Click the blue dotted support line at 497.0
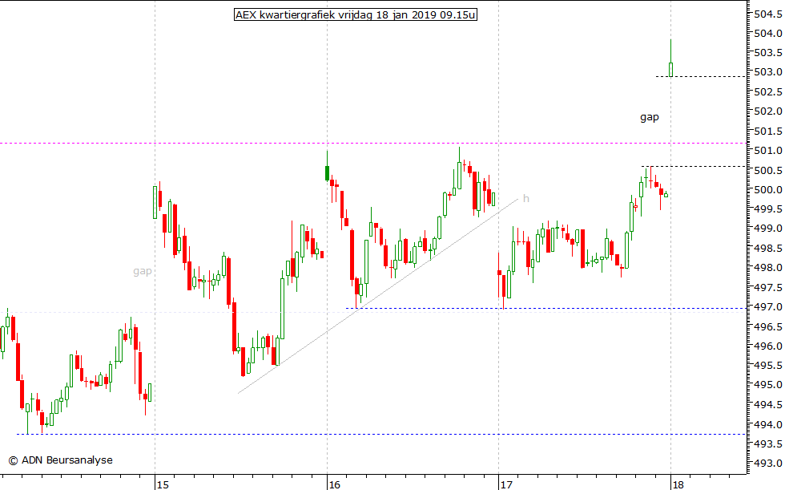This screenshot has width=785, height=490. coord(546,308)
